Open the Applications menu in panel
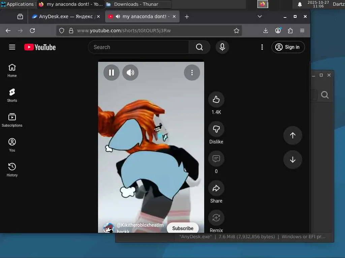 click(18, 4)
